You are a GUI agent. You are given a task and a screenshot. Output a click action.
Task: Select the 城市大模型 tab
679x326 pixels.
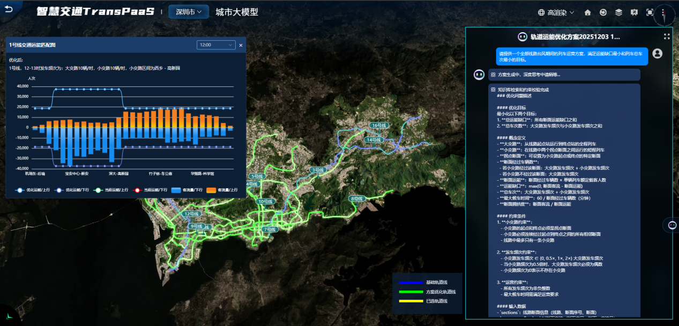236,12
